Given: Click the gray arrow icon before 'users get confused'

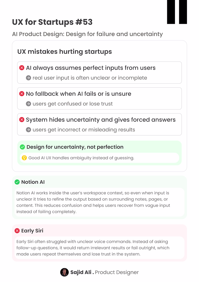Looking at the screenshot, I should [x=28, y=104].
